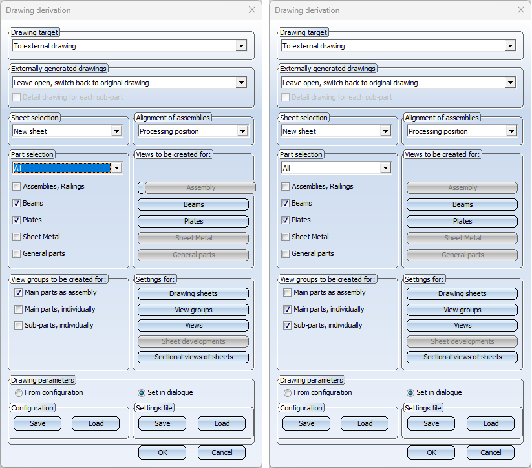Open Drawing target dropdown in right dialog
Screen dimensions: 532x468
coord(510,46)
